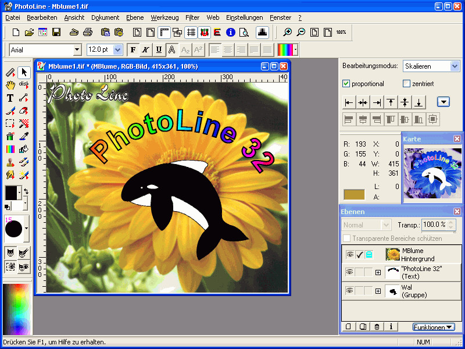Pick a color from the spectrum palette

[x=17, y=309]
